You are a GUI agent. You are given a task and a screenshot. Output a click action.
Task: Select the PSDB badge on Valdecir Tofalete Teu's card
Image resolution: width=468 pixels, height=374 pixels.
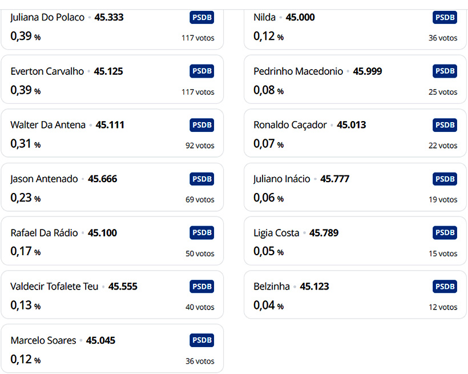[202, 287]
